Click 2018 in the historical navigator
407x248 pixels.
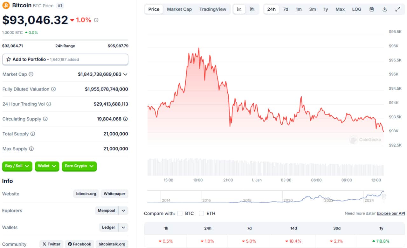tap(247, 200)
